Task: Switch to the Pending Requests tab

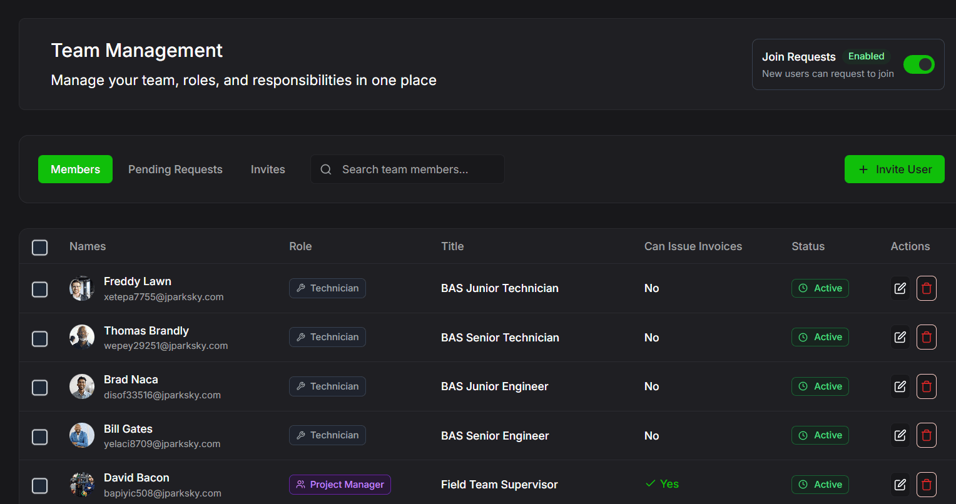Action: [175, 169]
